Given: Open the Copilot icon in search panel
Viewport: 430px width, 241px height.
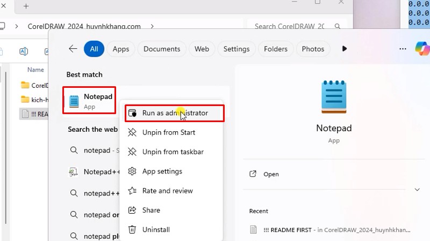Looking at the screenshot, I should coord(422,49).
